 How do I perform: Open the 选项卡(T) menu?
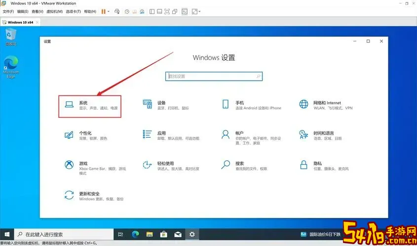(x=73, y=12)
